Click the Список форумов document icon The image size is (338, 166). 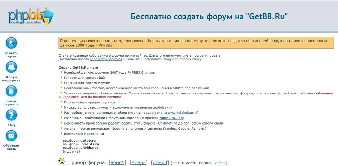11,91
